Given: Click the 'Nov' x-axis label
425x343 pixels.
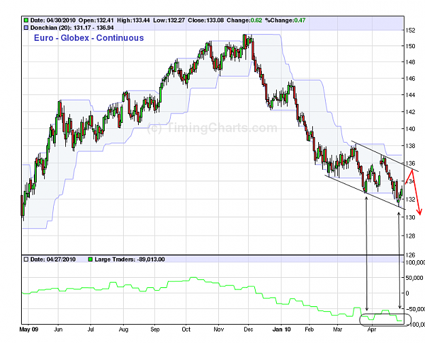Looking at the screenshot, I should tap(219, 329).
